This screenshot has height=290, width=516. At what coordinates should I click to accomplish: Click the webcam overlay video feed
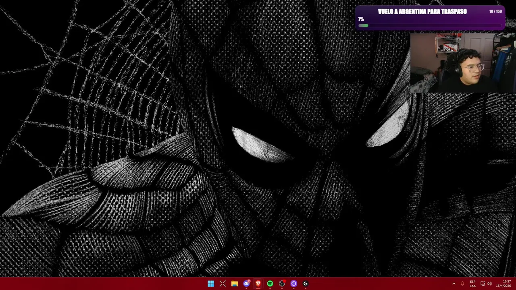pyautogui.click(x=463, y=62)
